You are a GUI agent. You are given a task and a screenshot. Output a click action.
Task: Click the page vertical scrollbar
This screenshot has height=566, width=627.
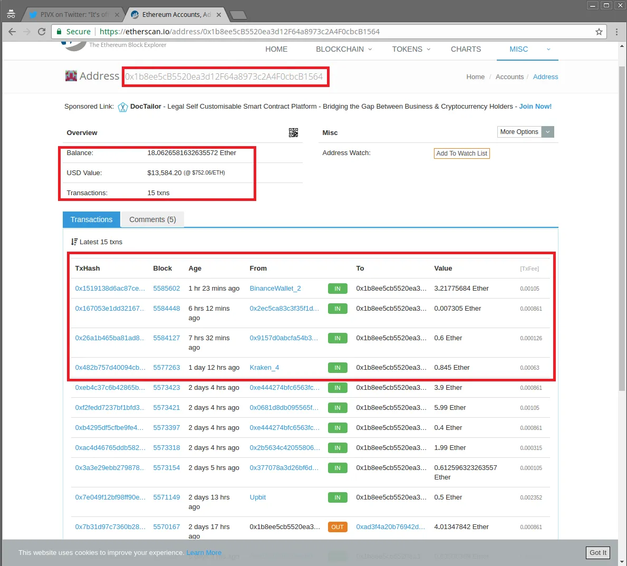point(621,228)
